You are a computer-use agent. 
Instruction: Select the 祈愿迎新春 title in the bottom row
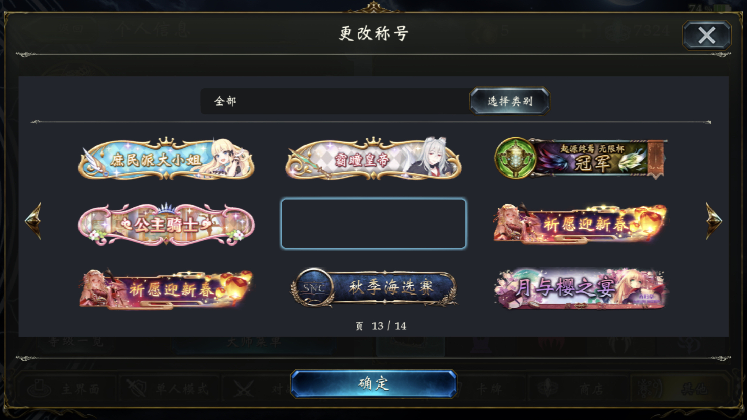coord(166,289)
